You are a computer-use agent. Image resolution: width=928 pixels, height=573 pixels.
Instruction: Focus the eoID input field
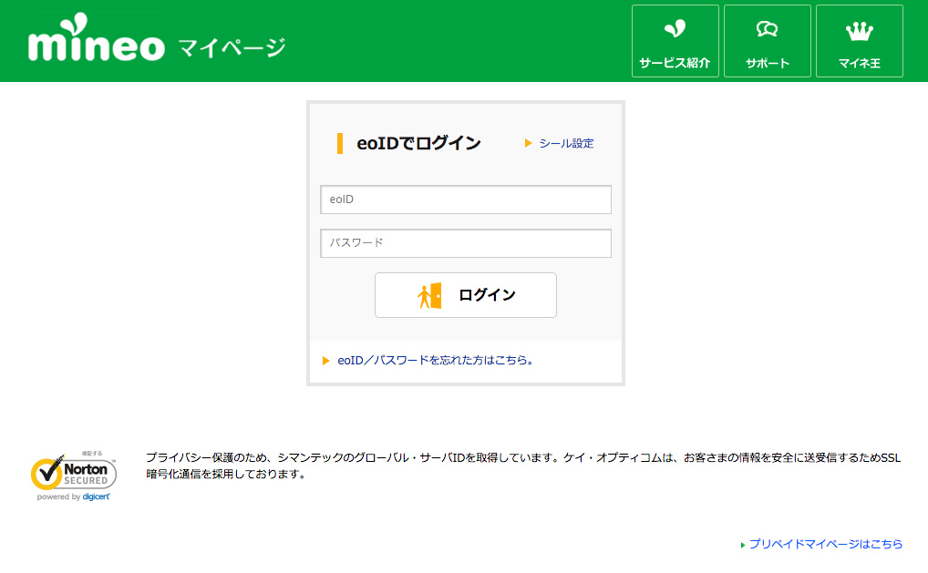pyautogui.click(x=466, y=200)
